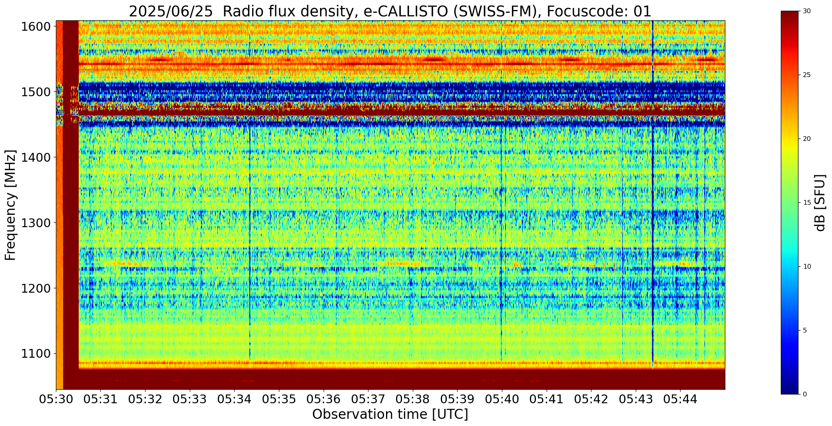Click the colorbar tick label 15
832x426 pixels.
(807, 203)
